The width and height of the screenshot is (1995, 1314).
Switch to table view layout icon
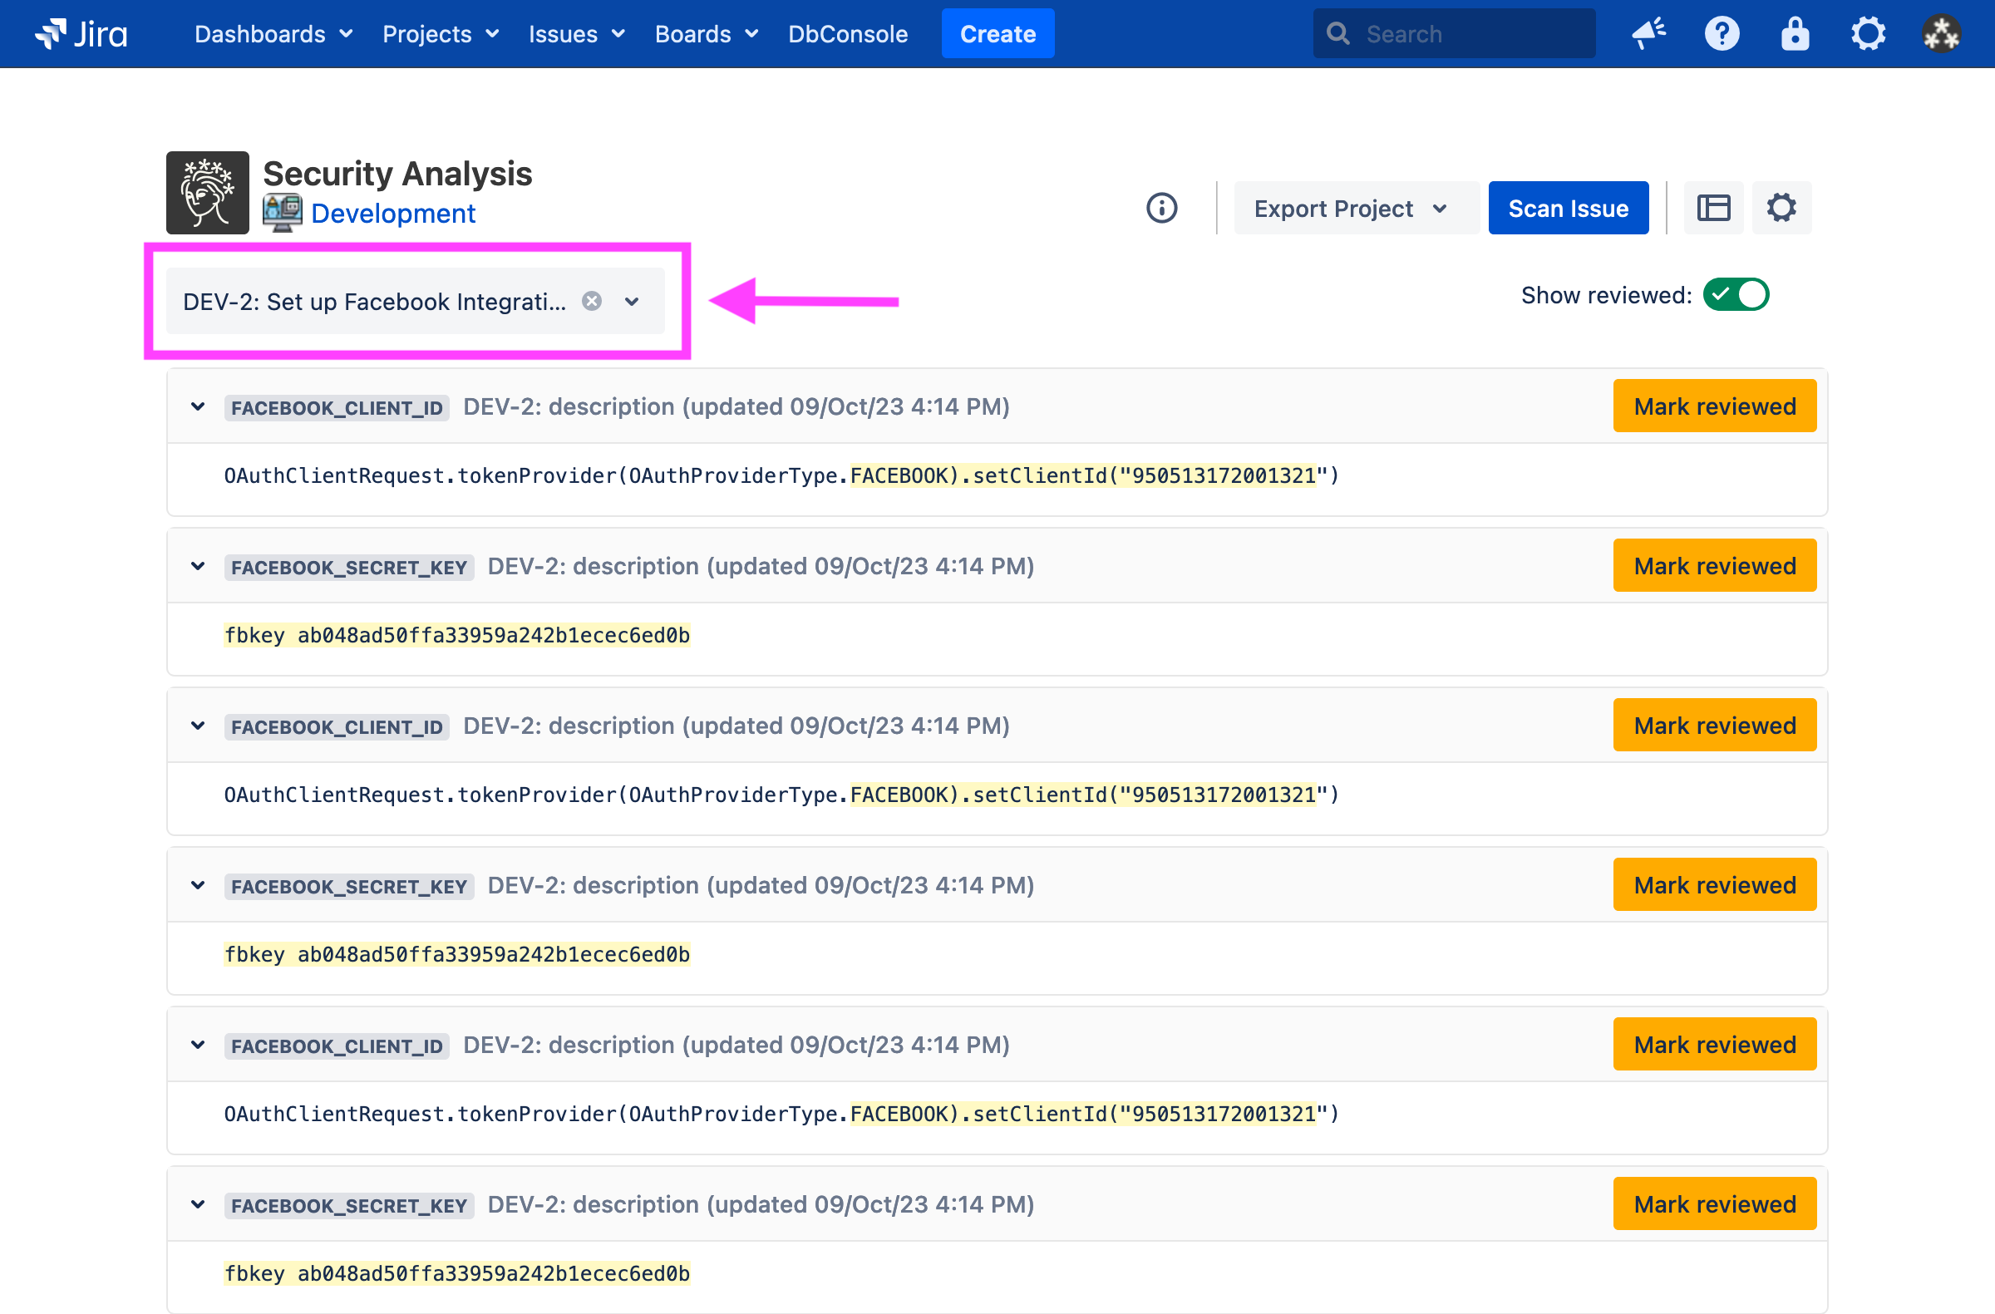click(1712, 208)
